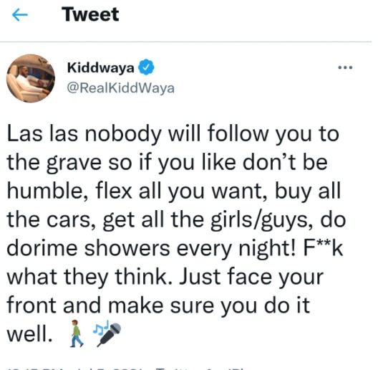Click the blue music notes emoji
The width and height of the screenshot is (378, 370).
click(x=101, y=328)
